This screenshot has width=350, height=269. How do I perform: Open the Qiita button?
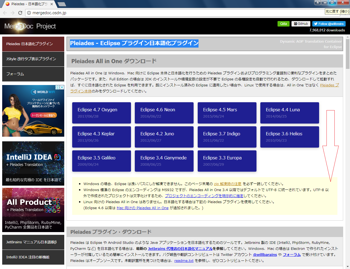pos(284,24)
